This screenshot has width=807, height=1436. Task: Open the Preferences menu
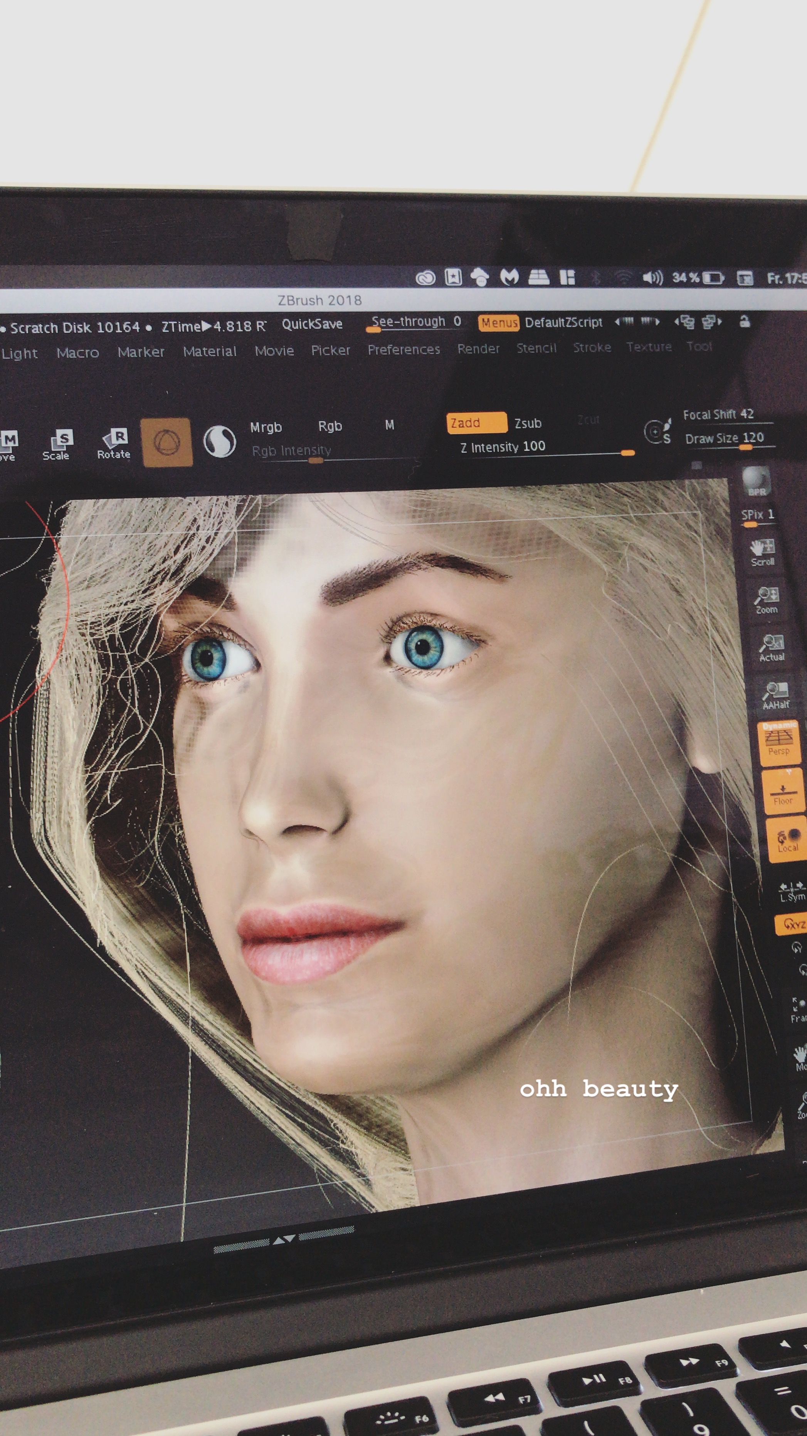[403, 349]
